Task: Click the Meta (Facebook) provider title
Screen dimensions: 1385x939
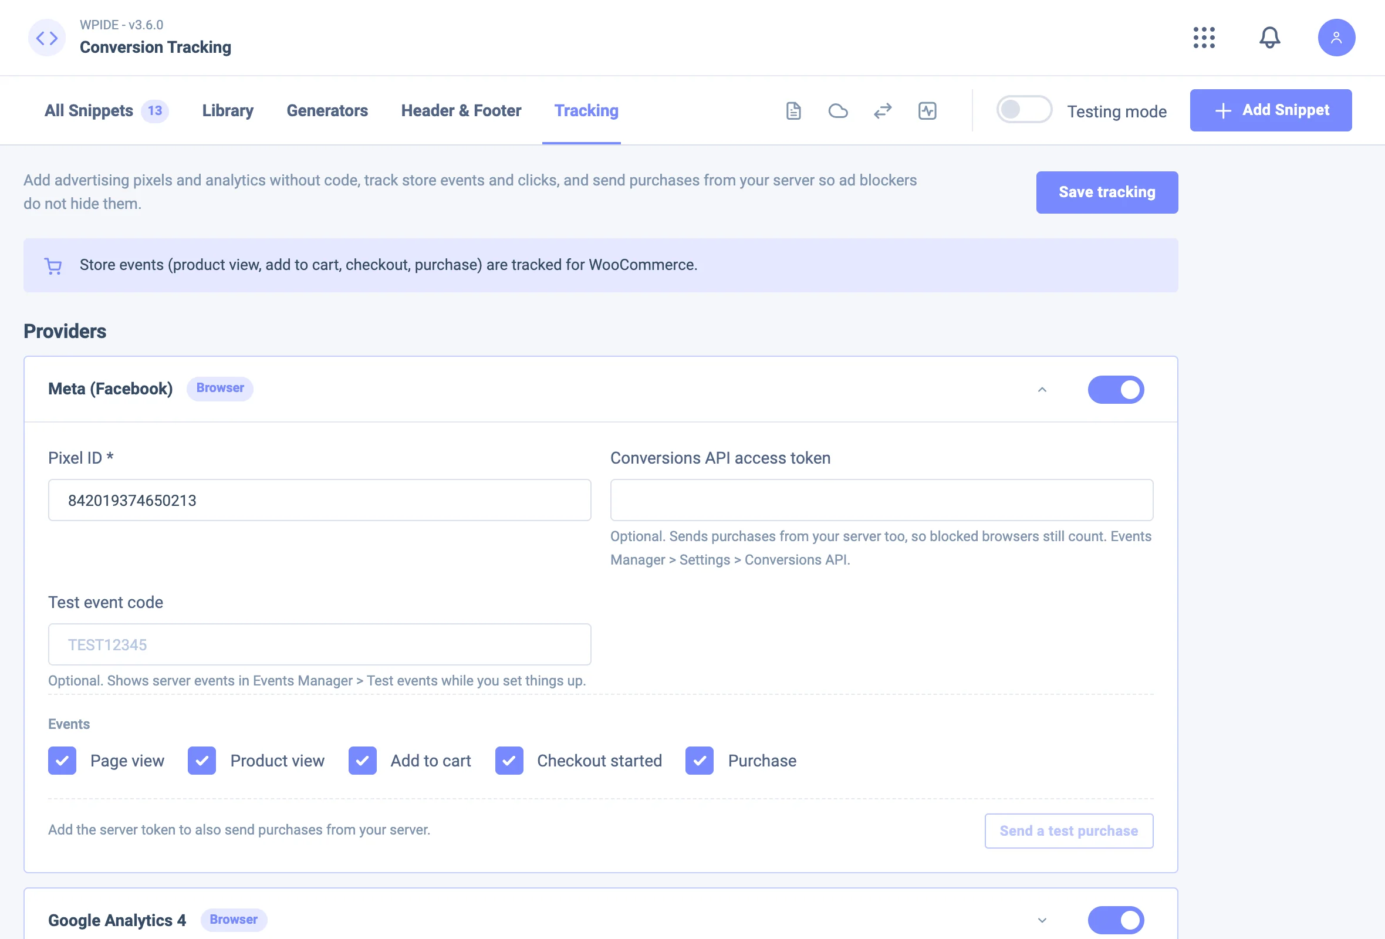Action: [110, 389]
